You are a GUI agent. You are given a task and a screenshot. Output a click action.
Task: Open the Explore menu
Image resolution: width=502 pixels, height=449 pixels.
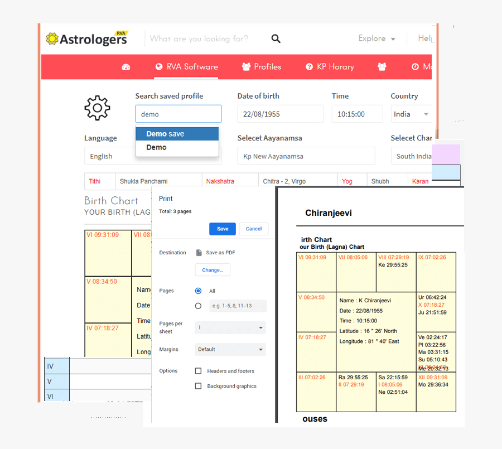376,38
